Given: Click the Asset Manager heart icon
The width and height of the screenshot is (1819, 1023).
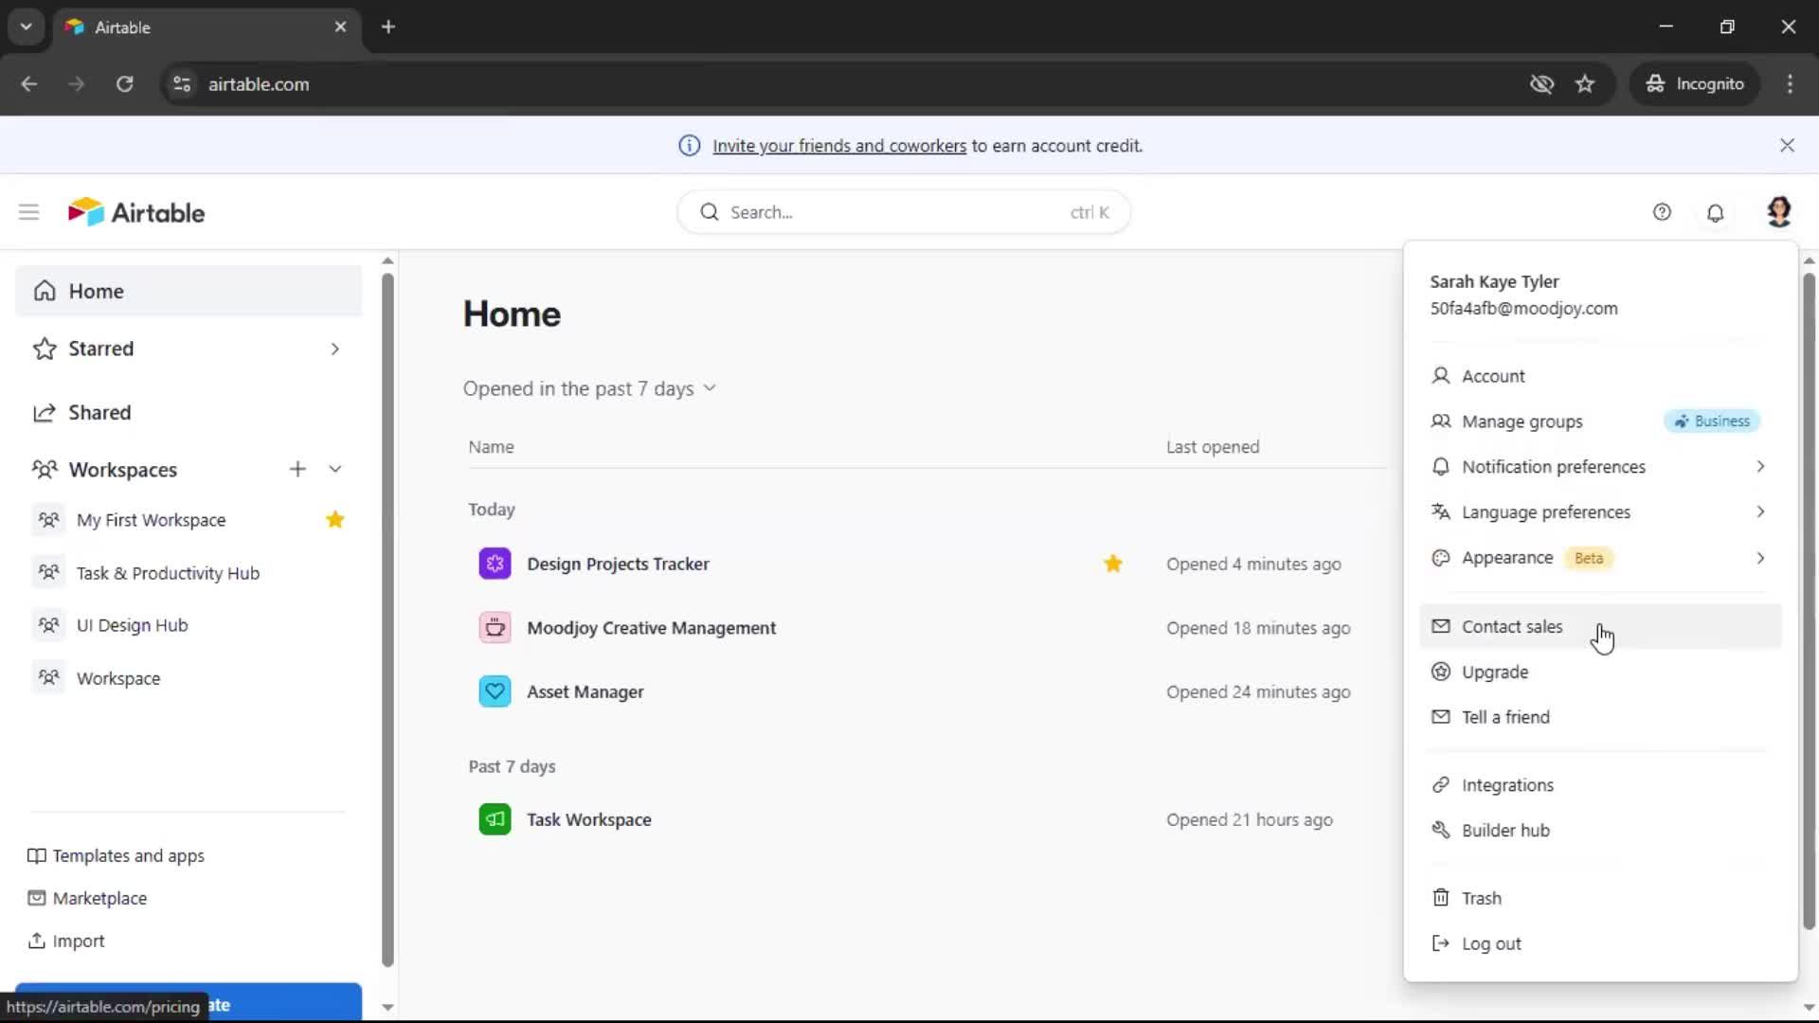Looking at the screenshot, I should pyautogui.click(x=495, y=691).
